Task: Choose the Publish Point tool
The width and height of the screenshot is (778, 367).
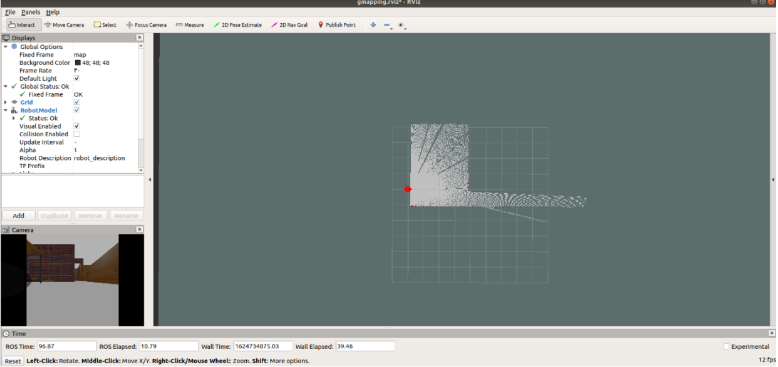Action: tap(337, 24)
